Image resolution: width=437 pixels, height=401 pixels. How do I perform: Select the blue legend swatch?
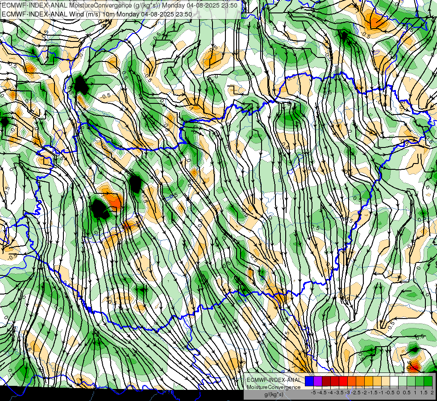309,381
